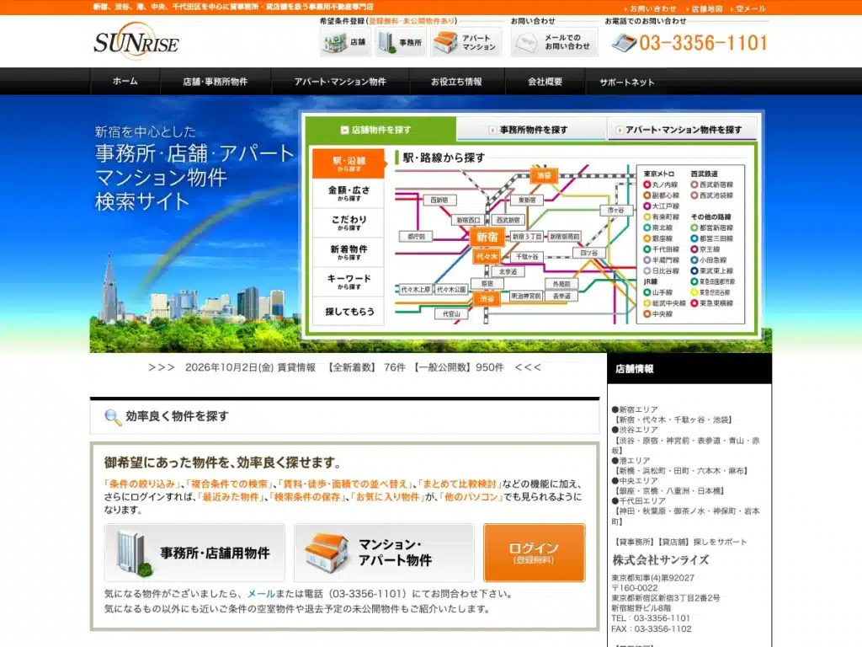862x647 pixels.
Task: Choose 丸ノ内線 in the line legend
Action: coord(661,184)
